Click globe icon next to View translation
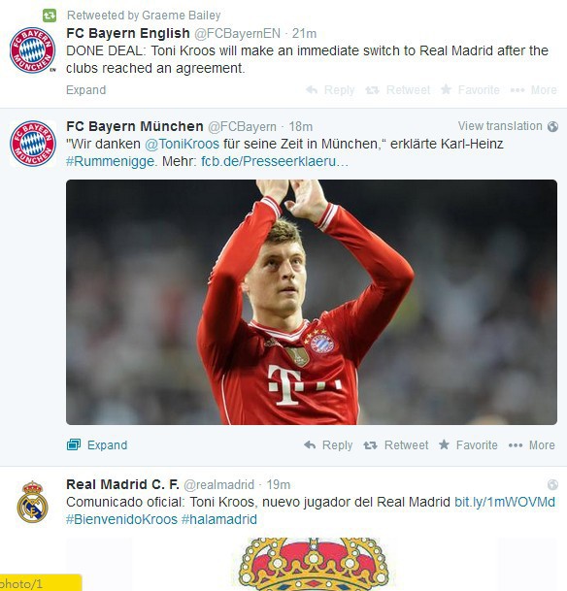The width and height of the screenshot is (567, 591). click(x=552, y=126)
